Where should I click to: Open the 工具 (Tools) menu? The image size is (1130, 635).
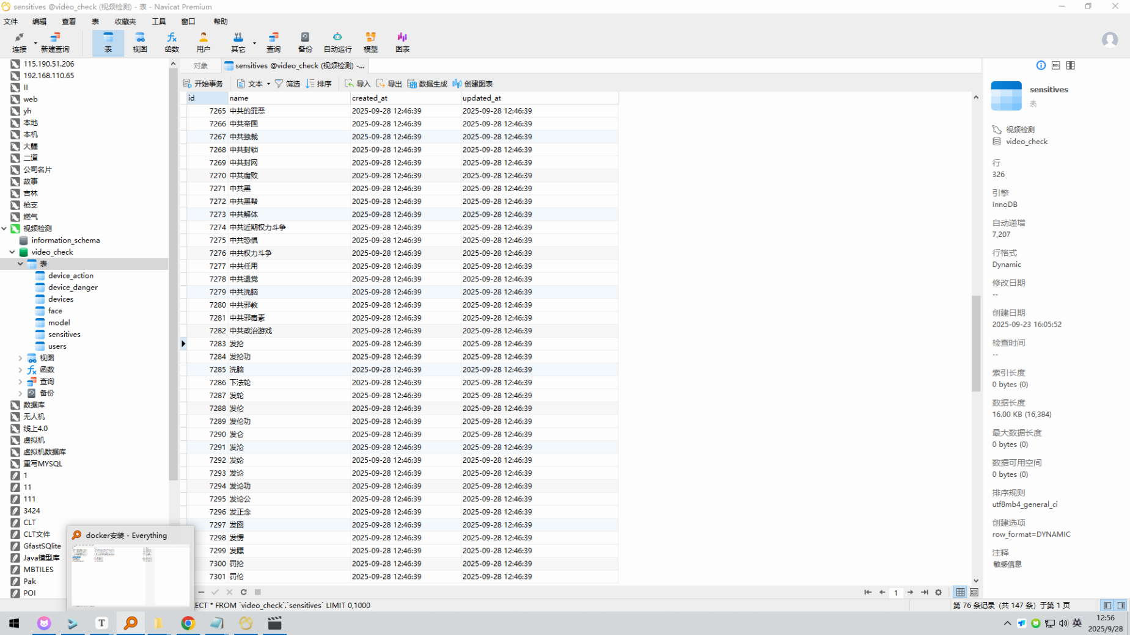click(x=158, y=21)
